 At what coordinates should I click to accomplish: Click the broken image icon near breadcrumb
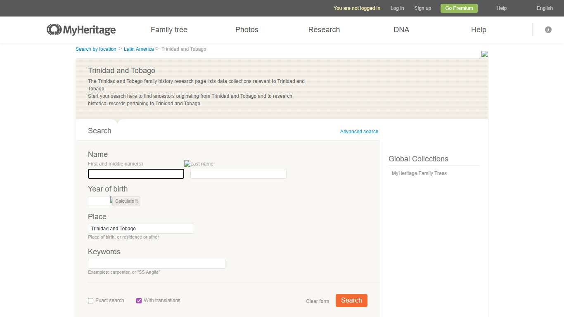click(484, 54)
